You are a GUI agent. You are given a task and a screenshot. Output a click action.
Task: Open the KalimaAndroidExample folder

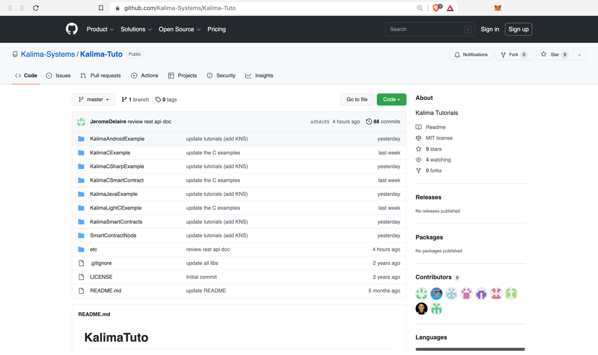tap(117, 139)
